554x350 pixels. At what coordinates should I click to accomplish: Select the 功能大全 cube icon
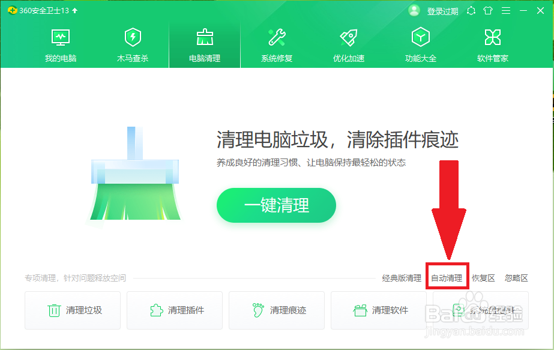point(420,36)
